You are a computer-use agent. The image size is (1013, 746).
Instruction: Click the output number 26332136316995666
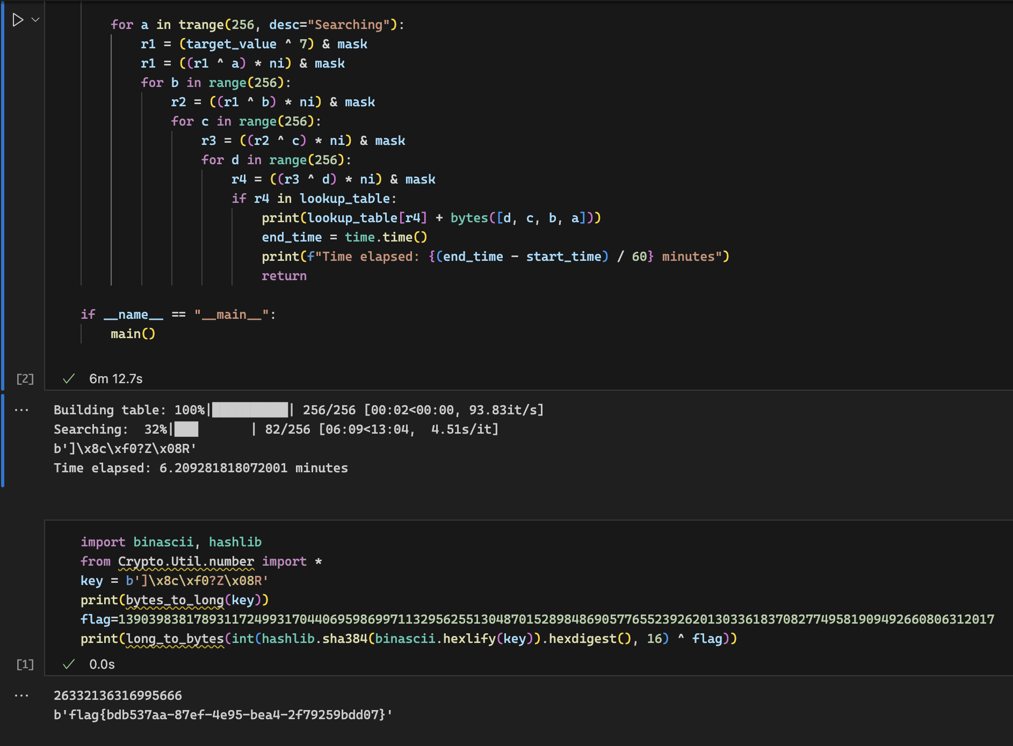pyautogui.click(x=118, y=696)
